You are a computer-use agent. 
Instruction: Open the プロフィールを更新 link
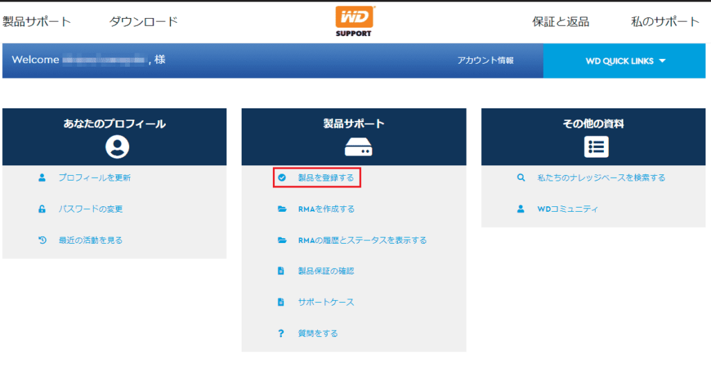[94, 177]
